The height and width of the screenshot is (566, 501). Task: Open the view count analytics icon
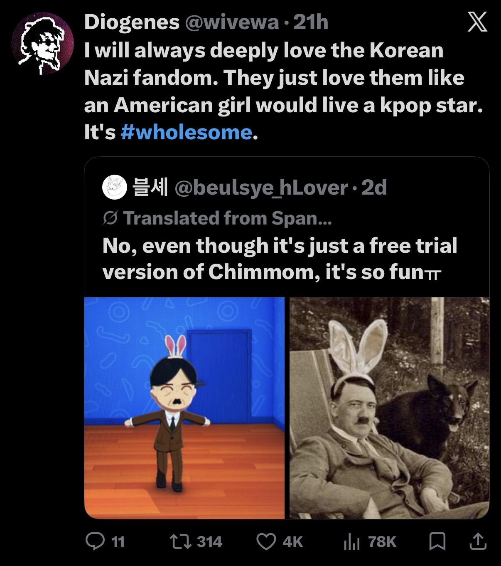[351, 541]
